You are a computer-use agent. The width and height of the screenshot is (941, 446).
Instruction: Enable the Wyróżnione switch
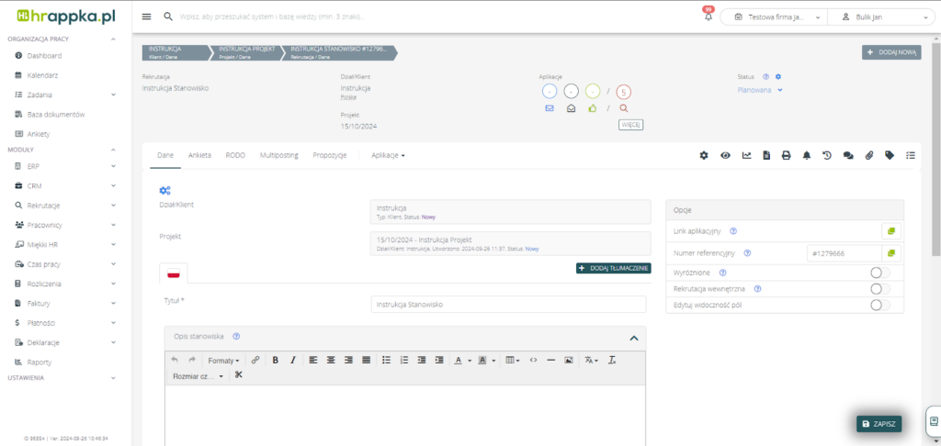(x=879, y=273)
